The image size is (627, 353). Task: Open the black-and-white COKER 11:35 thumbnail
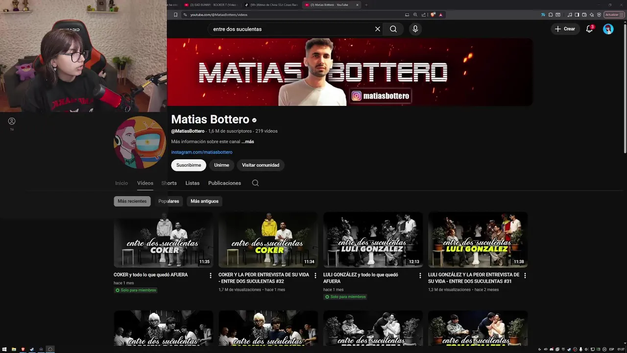click(x=163, y=240)
